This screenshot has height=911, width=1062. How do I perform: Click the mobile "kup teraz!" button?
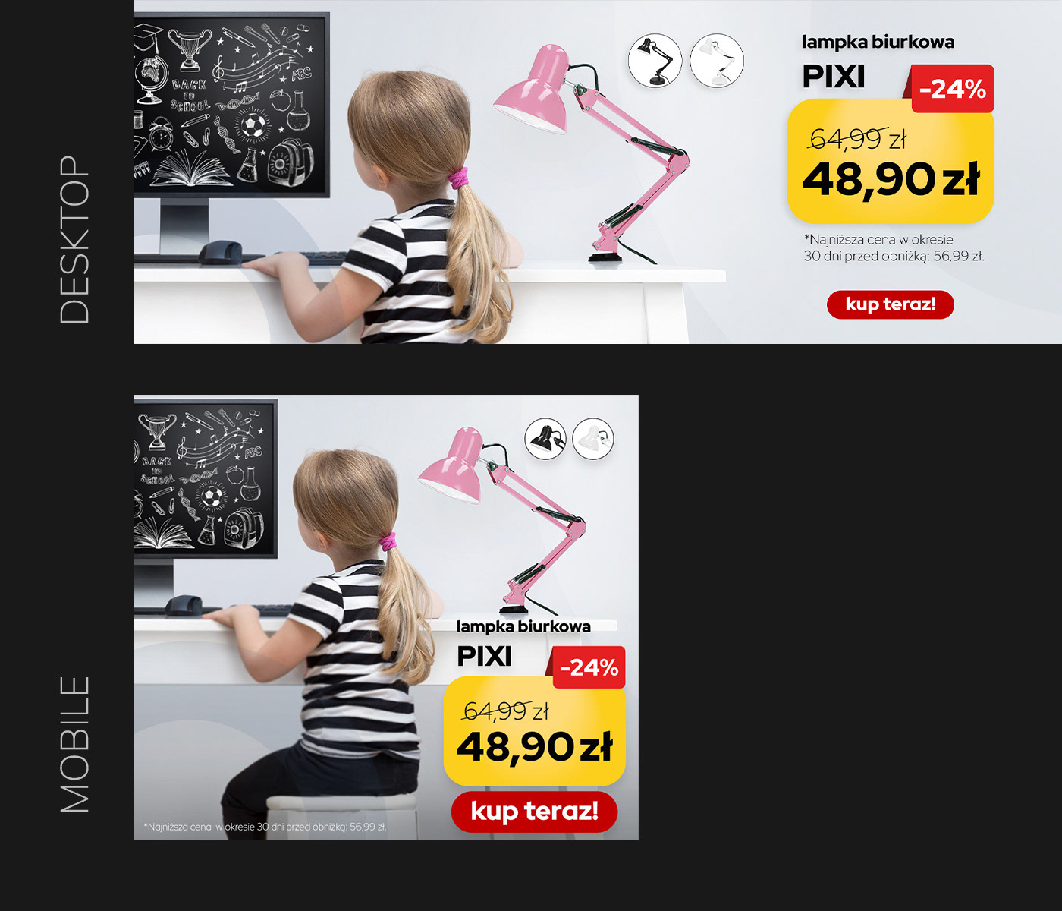pyautogui.click(x=535, y=812)
